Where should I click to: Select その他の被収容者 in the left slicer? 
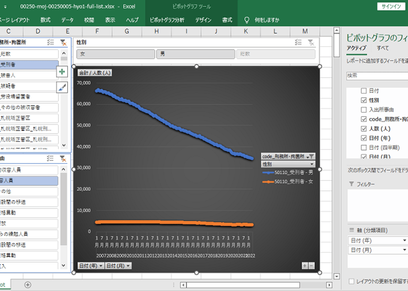tap(29, 107)
